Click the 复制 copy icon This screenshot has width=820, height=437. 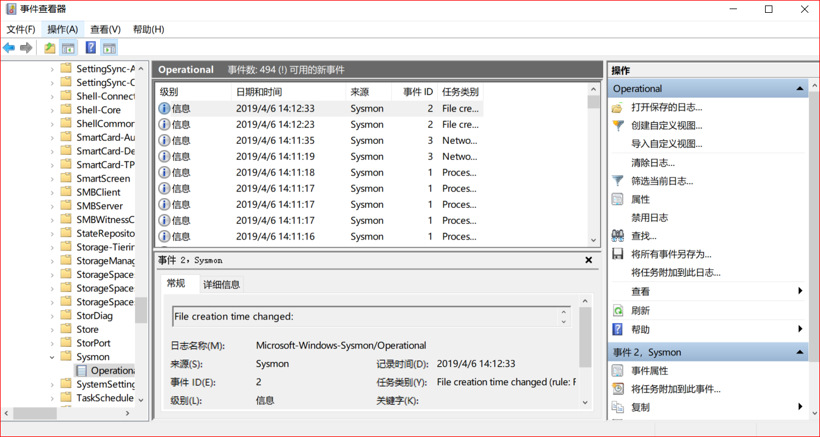618,407
